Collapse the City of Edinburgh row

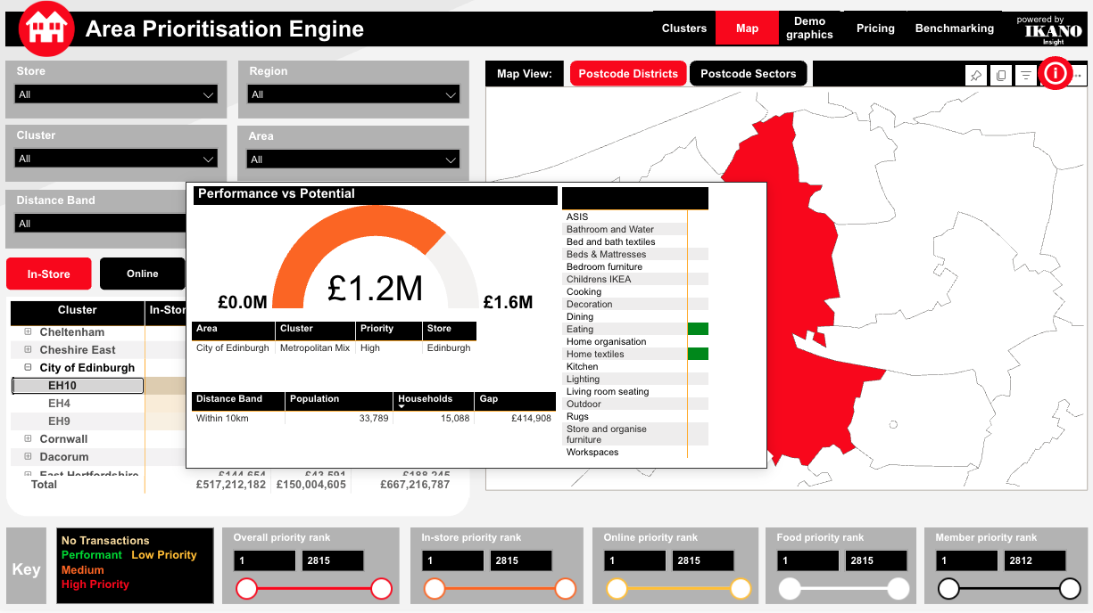click(29, 367)
